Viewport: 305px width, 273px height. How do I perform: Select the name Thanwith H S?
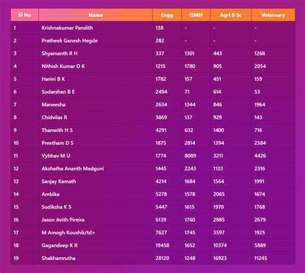(57, 130)
